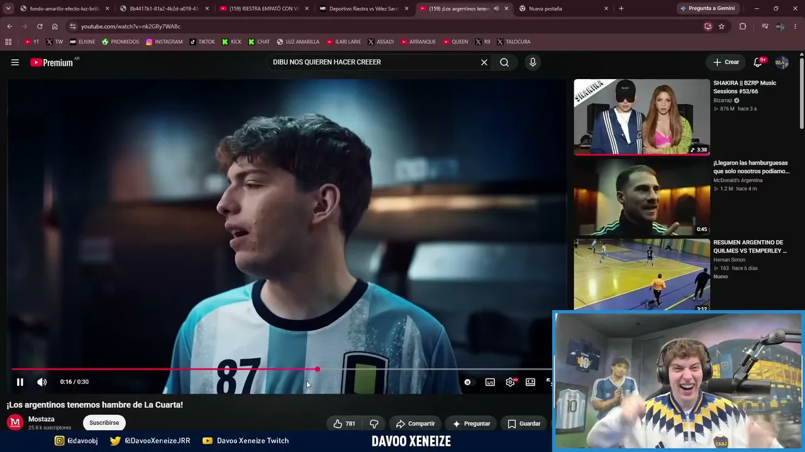
Task: Open the ELNINE bookmark
Action: (82, 42)
